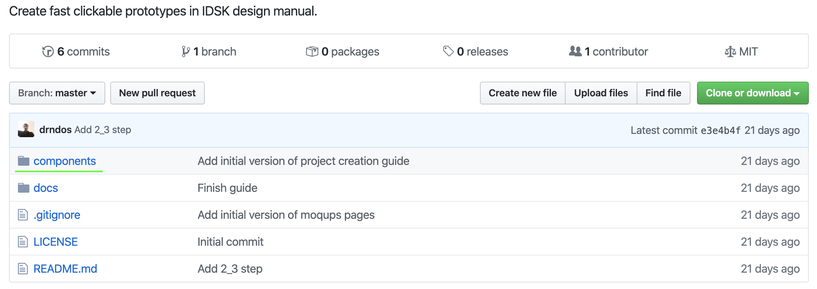Viewport: 817px width, 289px height.
Task: Click the packages box icon
Action: point(312,51)
